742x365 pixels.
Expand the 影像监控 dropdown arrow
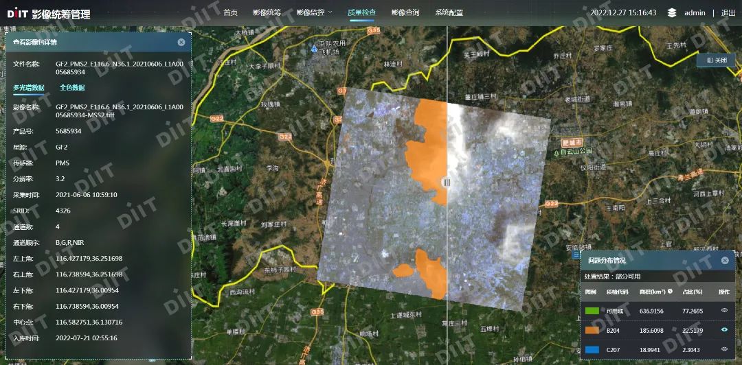(330, 12)
